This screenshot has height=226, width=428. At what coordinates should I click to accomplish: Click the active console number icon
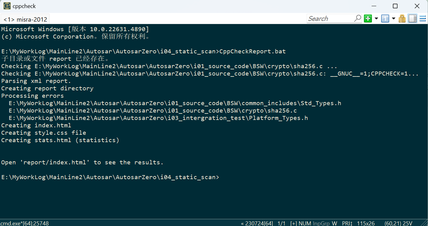[385, 18]
